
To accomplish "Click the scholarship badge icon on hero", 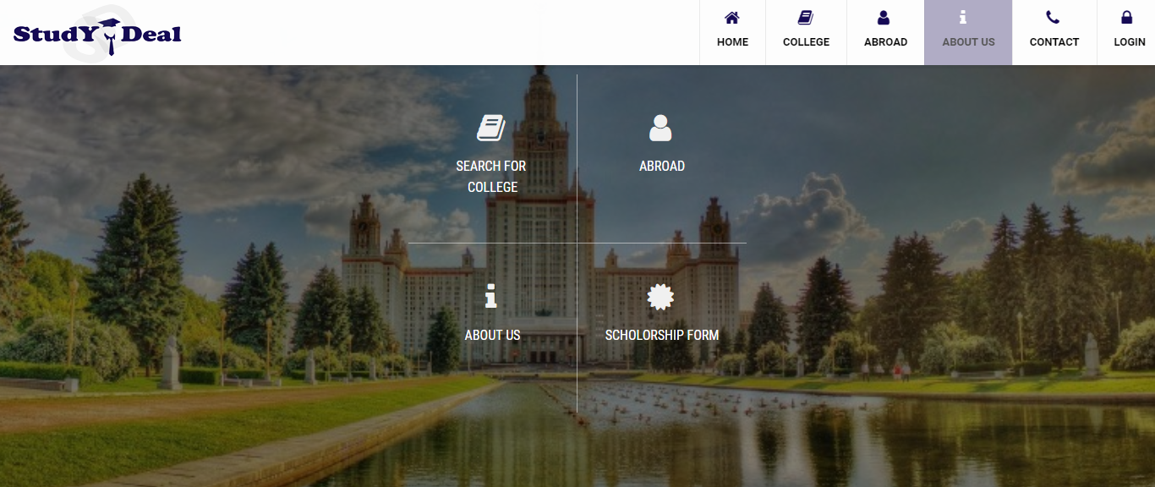I will tap(660, 297).
